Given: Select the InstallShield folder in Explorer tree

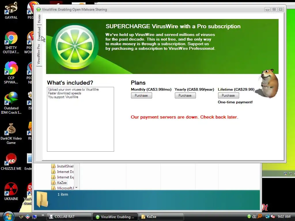Looking at the screenshot, I should point(63,166).
